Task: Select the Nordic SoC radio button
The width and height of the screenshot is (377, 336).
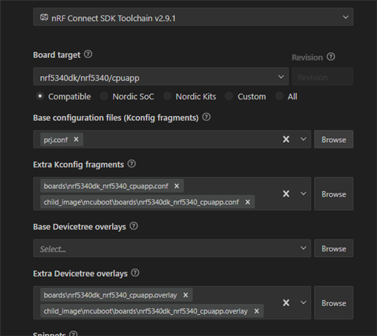Action: pyautogui.click(x=104, y=97)
